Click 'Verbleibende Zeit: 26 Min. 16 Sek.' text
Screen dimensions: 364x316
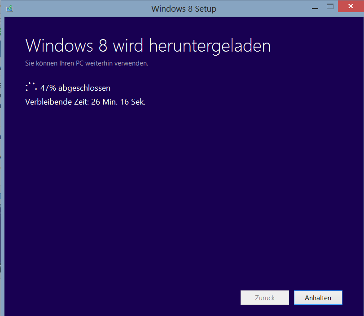click(x=85, y=102)
